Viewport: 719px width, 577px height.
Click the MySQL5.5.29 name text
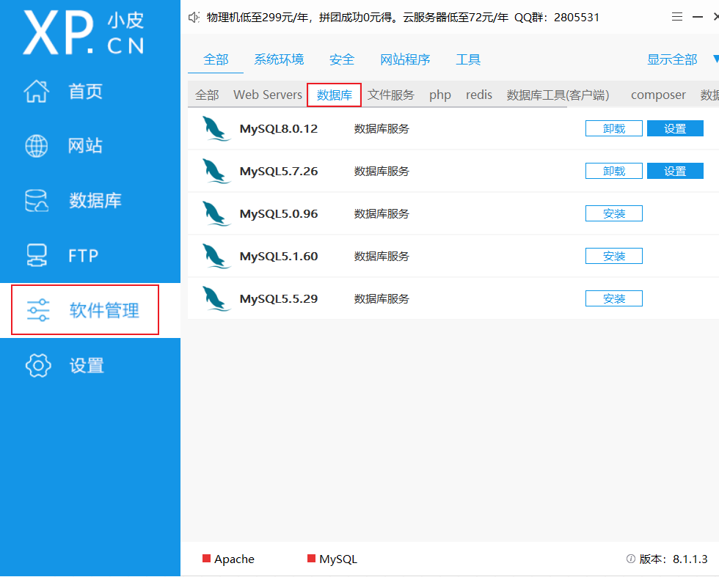pyautogui.click(x=278, y=299)
